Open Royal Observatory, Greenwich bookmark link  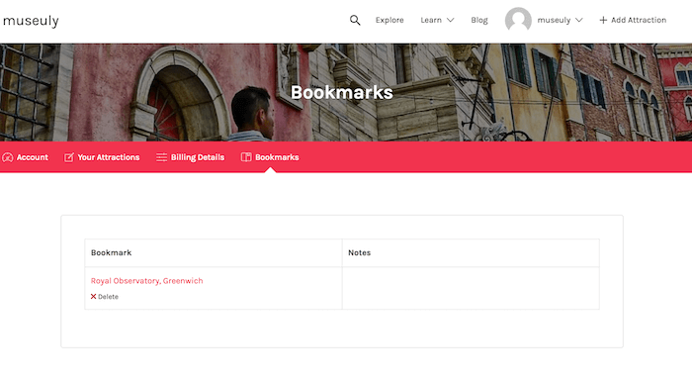(147, 281)
